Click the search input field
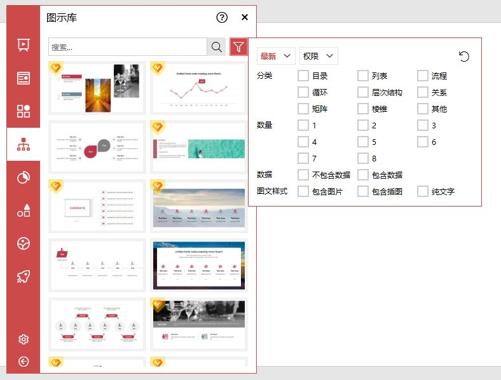 click(128, 47)
